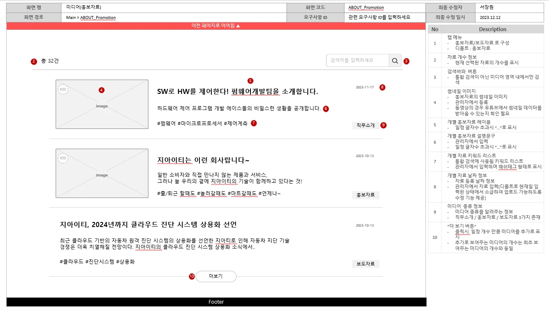Click hashtags starting with #출/퇴근 할때도
Image resolution: width=549 pixels, height=310 pixels.
218,193
